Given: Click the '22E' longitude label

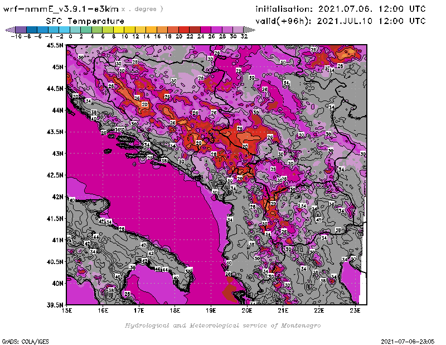Looking at the screenshot, I should 319,310.
